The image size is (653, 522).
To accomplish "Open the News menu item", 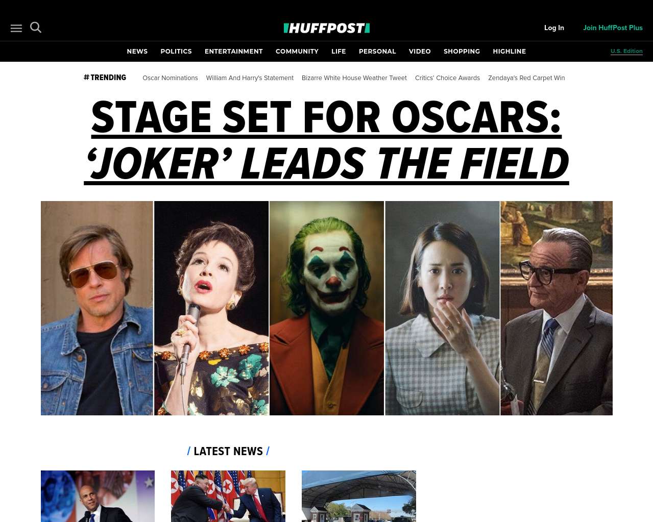I will (137, 52).
